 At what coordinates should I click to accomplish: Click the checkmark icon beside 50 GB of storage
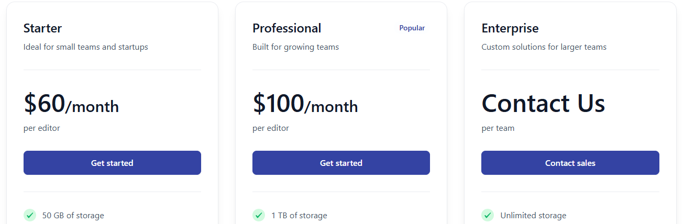click(30, 215)
